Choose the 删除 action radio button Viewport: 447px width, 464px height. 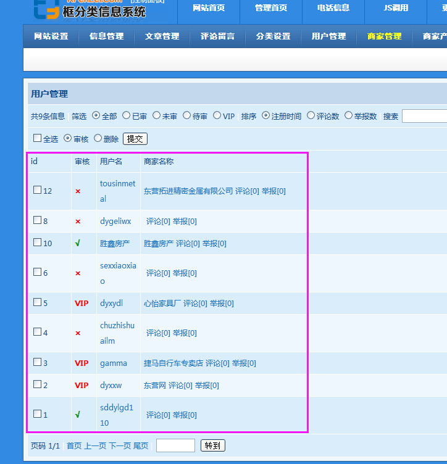pos(98,138)
